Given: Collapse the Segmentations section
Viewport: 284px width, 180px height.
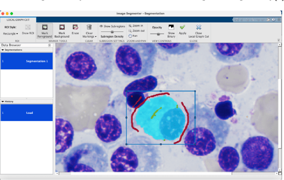Looking at the screenshot, I should [3, 50].
